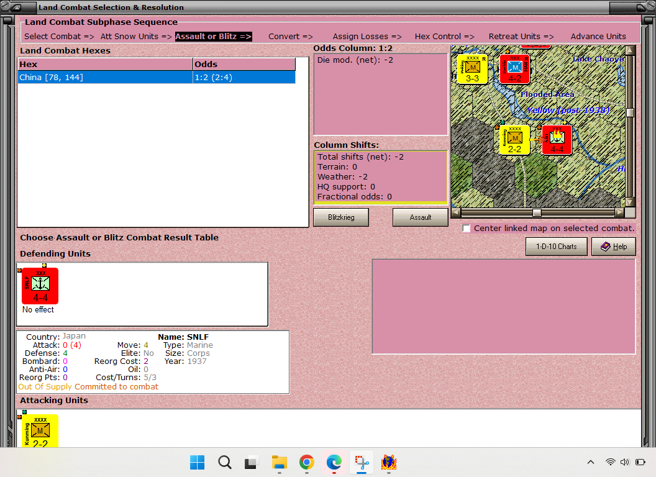This screenshot has height=477, width=656.
Task: Click the map scroll down arrow
Action: tap(630, 202)
